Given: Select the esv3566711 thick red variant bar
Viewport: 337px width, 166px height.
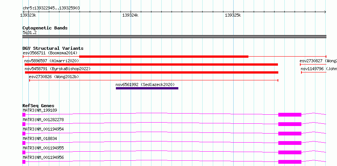Looking at the screenshot, I should click(x=164, y=57).
